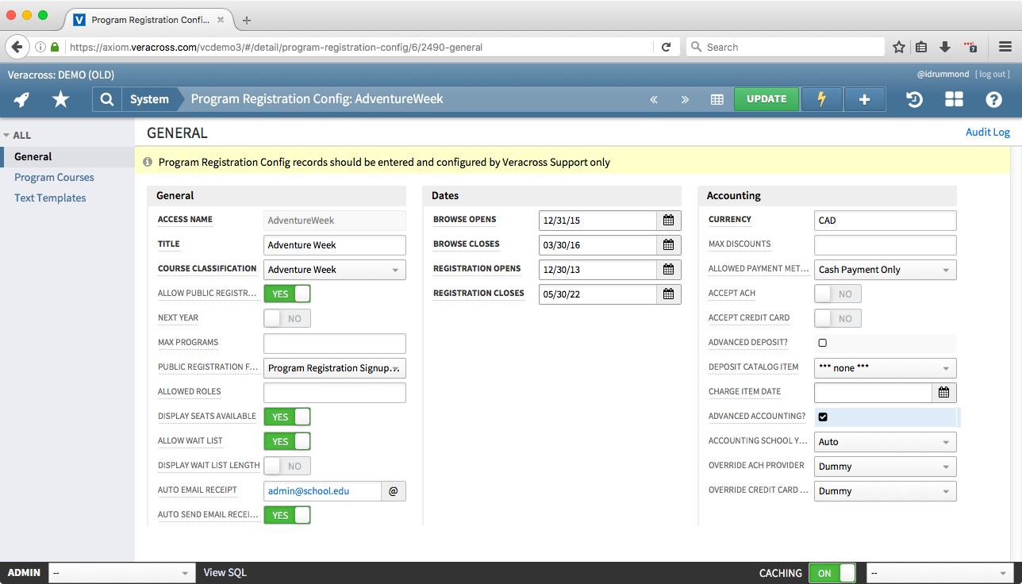Uncheck the Advanced Accounting checkbox
This screenshot has width=1022, height=584.
click(x=822, y=416)
